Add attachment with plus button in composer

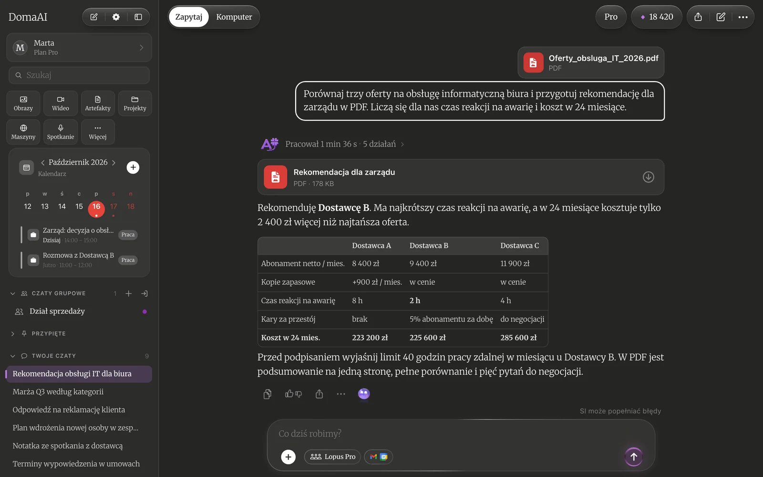[288, 457]
